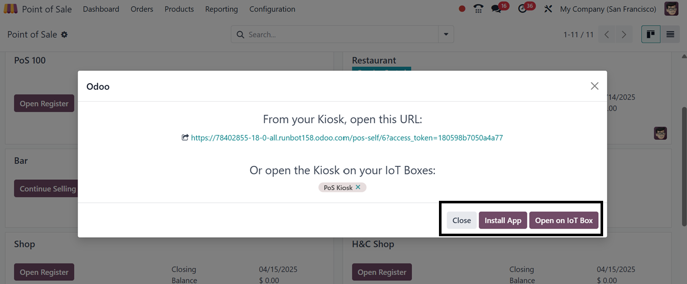Screen dimensions: 687x284
Task: Open the activities clock icon with 36 badge
Action: [523, 9]
